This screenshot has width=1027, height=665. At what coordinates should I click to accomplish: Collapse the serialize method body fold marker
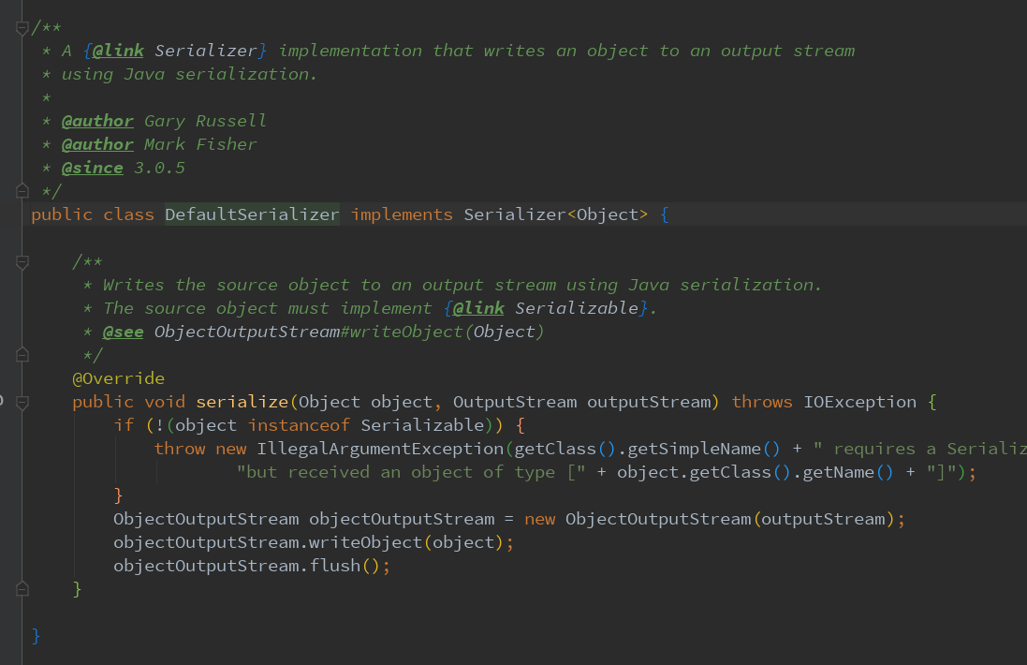pyautogui.click(x=22, y=402)
